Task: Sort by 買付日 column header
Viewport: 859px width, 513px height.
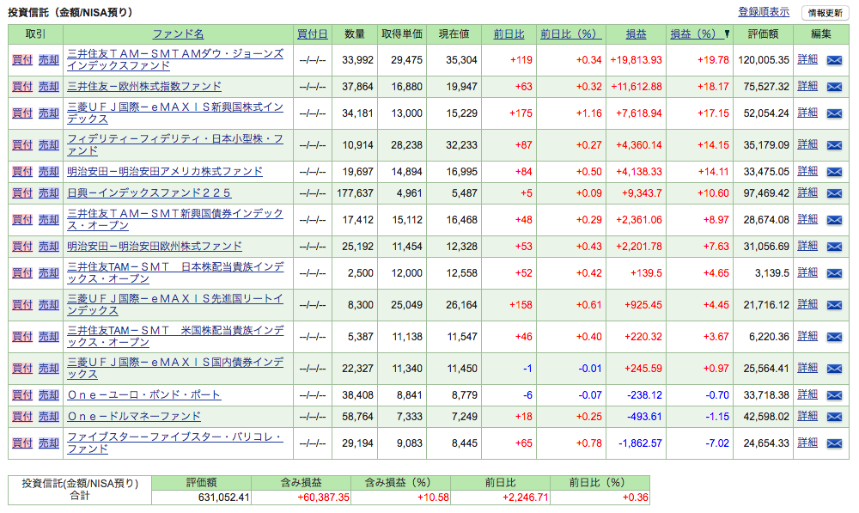Action: click(313, 34)
